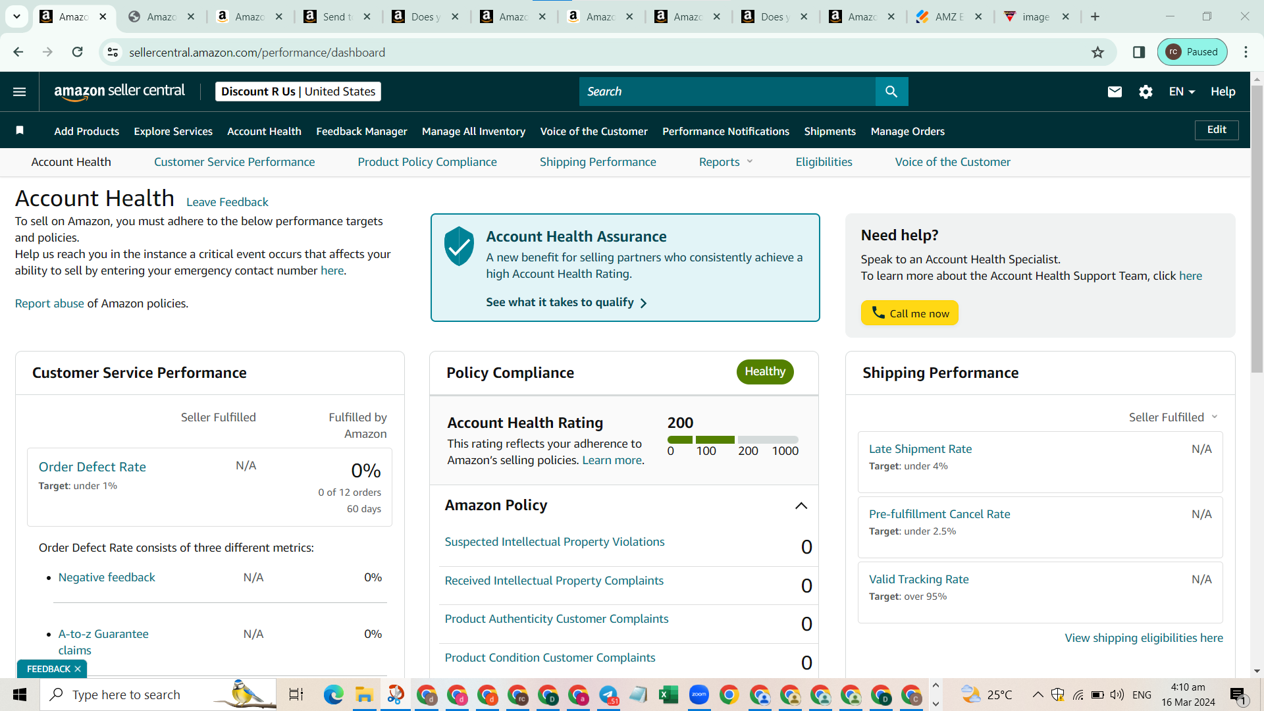This screenshot has height=711, width=1264.
Task: Open the Eligibilities tab
Action: point(824,162)
